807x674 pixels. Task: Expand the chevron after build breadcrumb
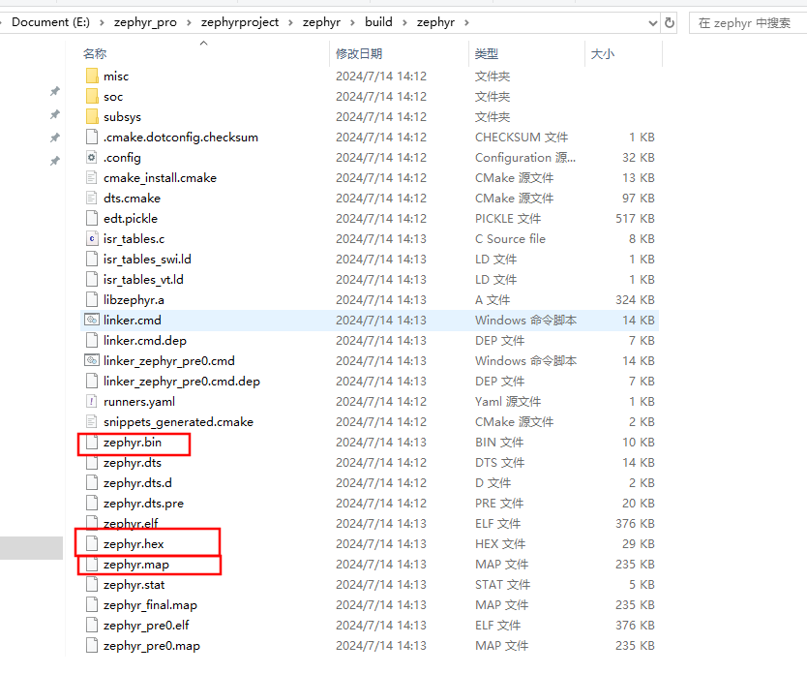click(x=404, y=22)
